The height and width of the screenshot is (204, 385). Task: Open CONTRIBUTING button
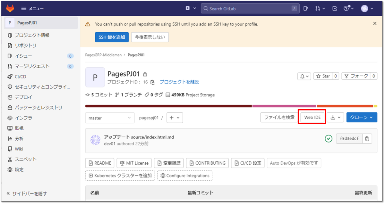207,163
